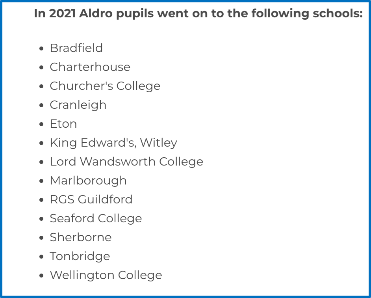Select Wellington College entry

(x=106, y=276)
